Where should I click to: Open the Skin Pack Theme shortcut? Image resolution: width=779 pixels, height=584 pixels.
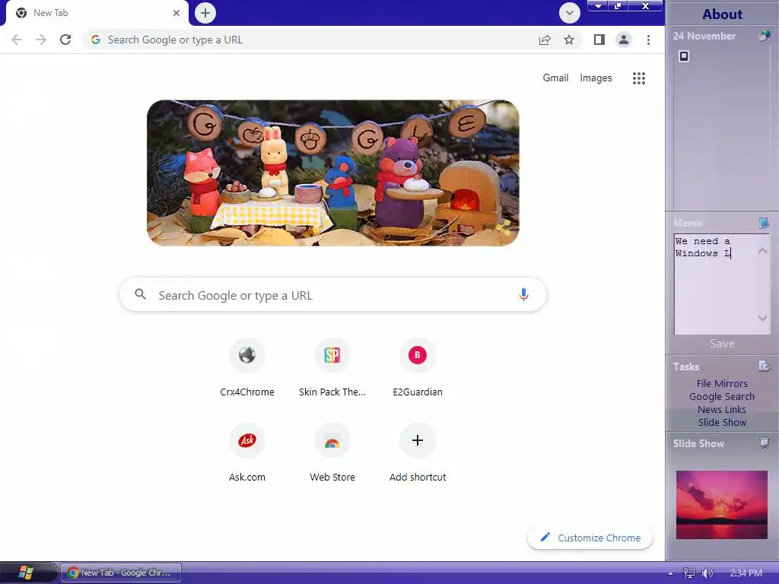[x=332, y=367]
